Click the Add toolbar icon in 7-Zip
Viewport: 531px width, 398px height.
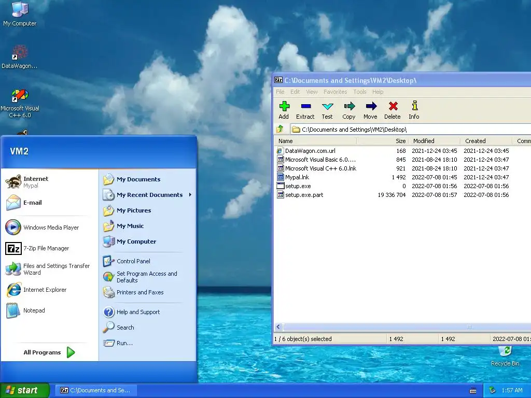[x=284, y=110]
